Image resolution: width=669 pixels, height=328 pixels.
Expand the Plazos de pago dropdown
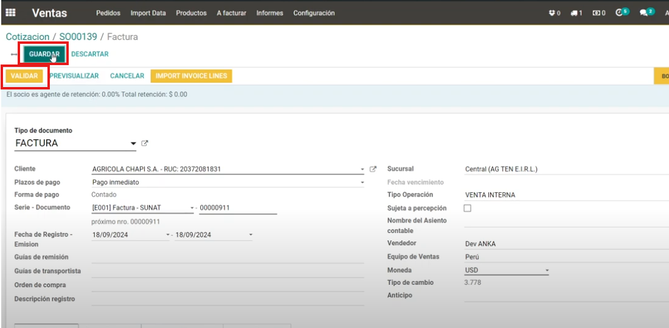(x=362, y=183)
